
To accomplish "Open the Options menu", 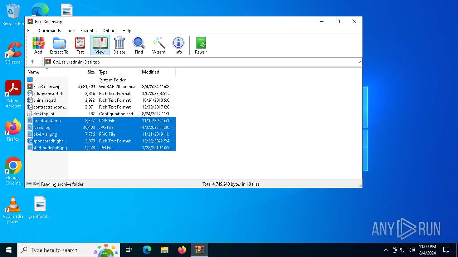I will pos(110,31).
